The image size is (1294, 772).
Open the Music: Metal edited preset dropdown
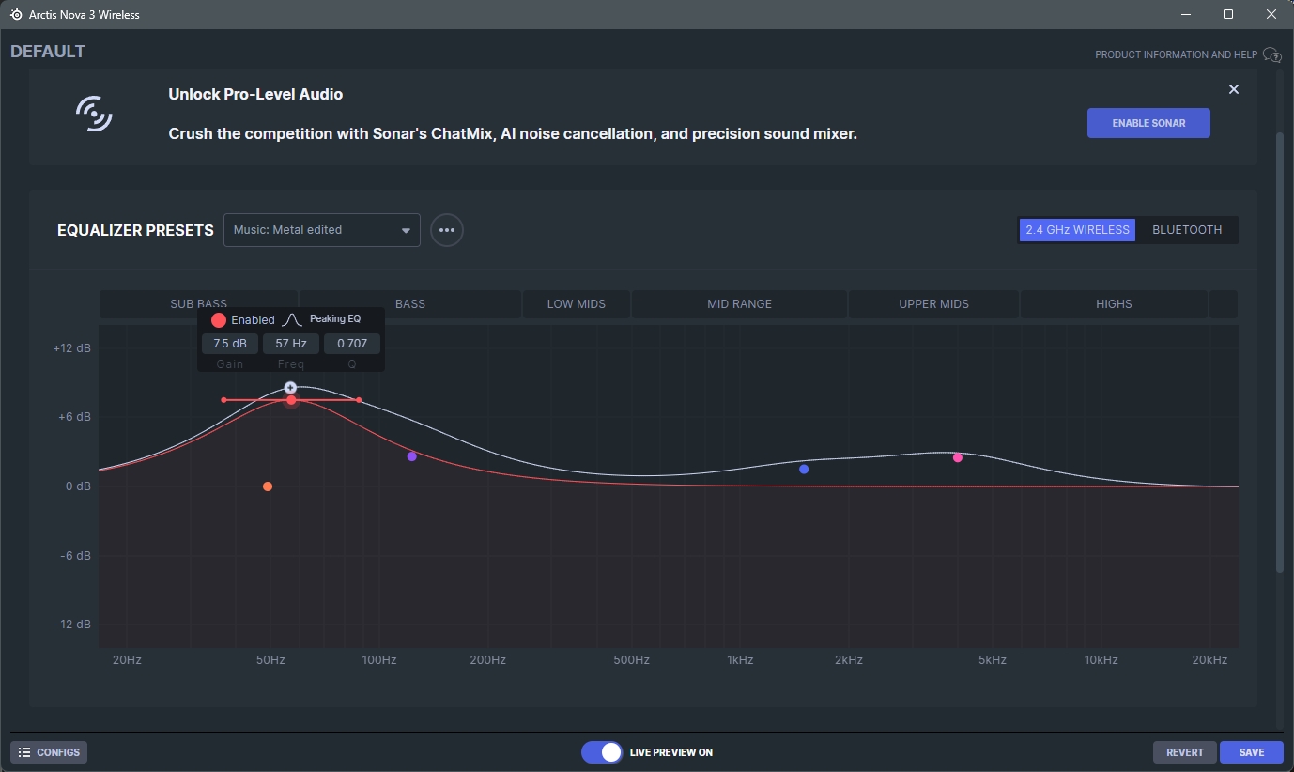point(321,230)
